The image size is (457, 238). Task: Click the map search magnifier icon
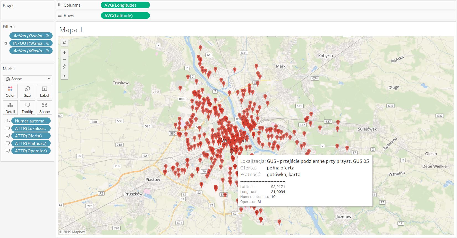point(64,43)
